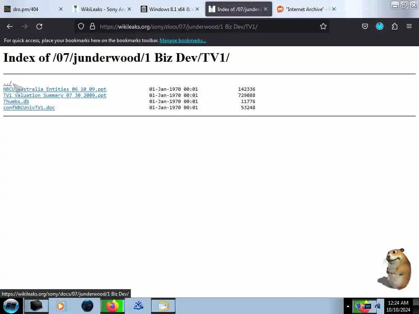Go to parent directory ../ link
The height and width of the screenshot is (314, 419).
7,83
